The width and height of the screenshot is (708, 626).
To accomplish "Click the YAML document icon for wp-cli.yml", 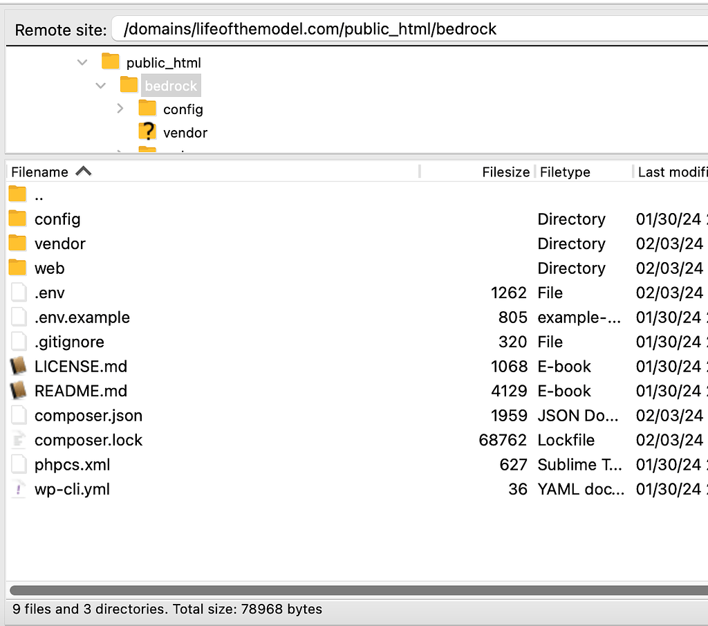I will [x=19, y=489].
